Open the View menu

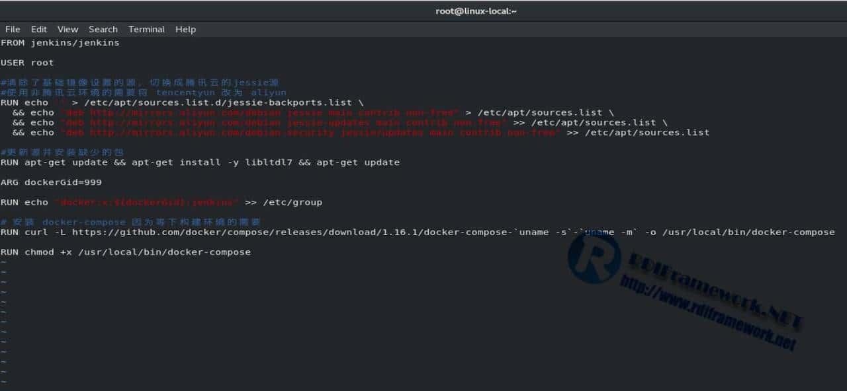coord(67,29)
